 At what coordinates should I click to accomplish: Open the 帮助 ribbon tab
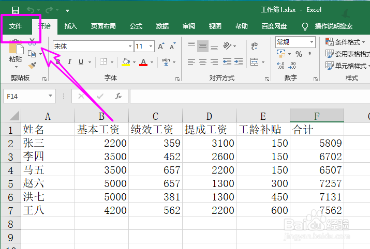(x=241, y=26)
